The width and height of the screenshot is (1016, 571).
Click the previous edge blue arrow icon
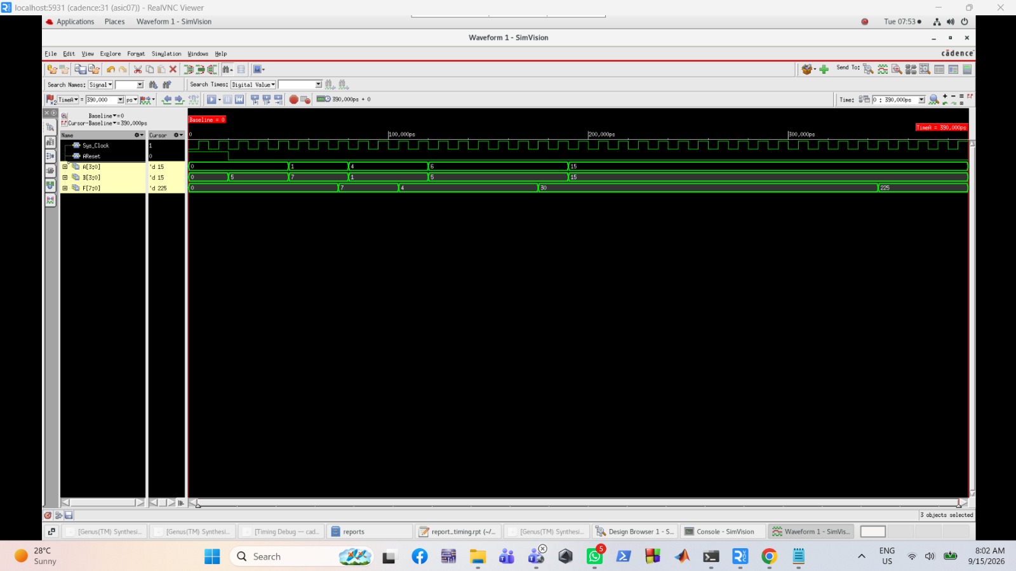pos(166,100)
